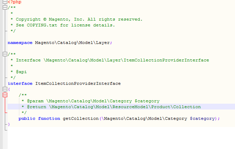
Task: Collapse the fold marker beside <?php tag
Action: coord(5,2)
